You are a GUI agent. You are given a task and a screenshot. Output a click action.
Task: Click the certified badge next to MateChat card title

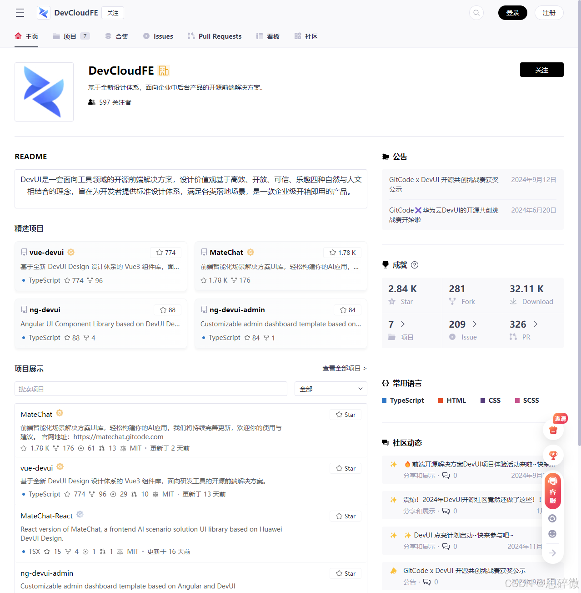pos(250,252)
